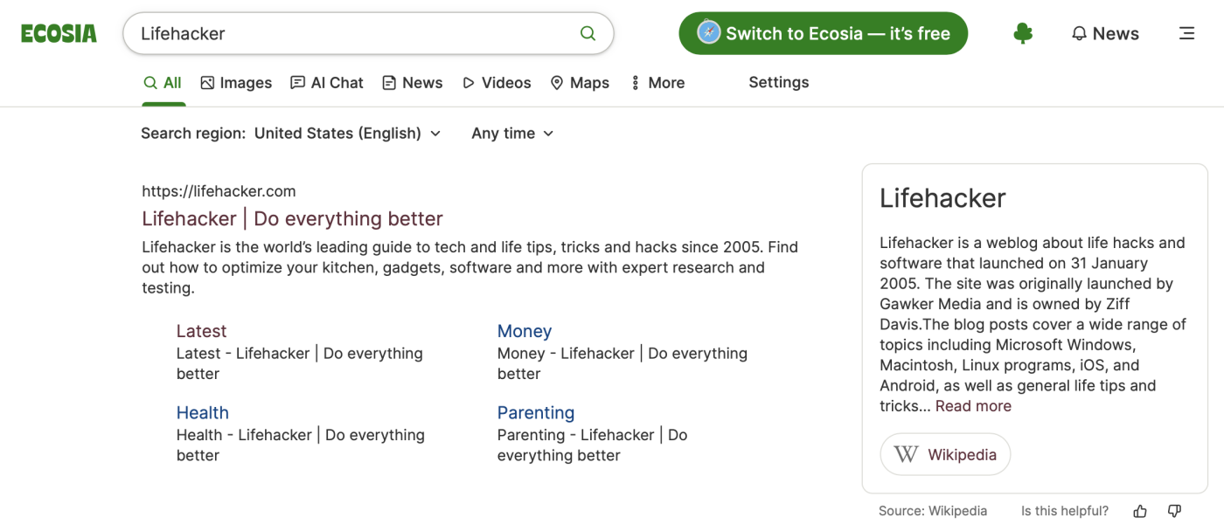1224x524 pixels.
Task: Open the Any time filter dropdown
Action: (x=512, y=134)
